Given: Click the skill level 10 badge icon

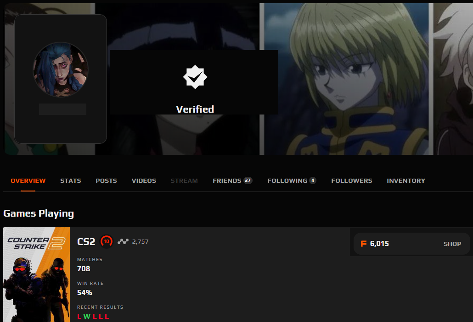Looking at the screenshot, I should pos(107,241).
